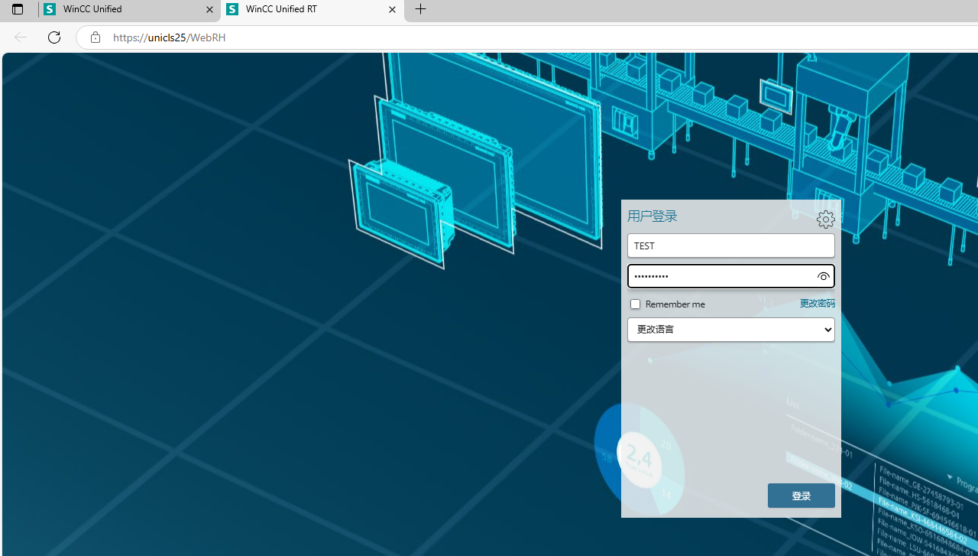Close the WinCC Unified tab
Screen dimensions: 978x556
click(x=210, y=10)
